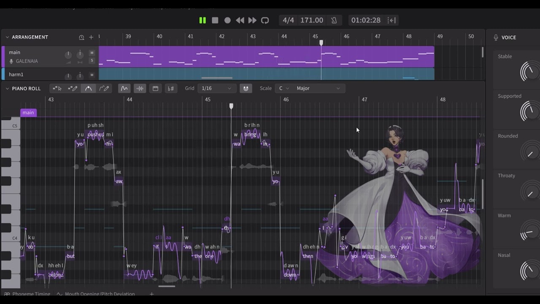Click the Warm voice parameter knob
The width and height of the screenshot is (540, 304).
(x=529, y=231)
